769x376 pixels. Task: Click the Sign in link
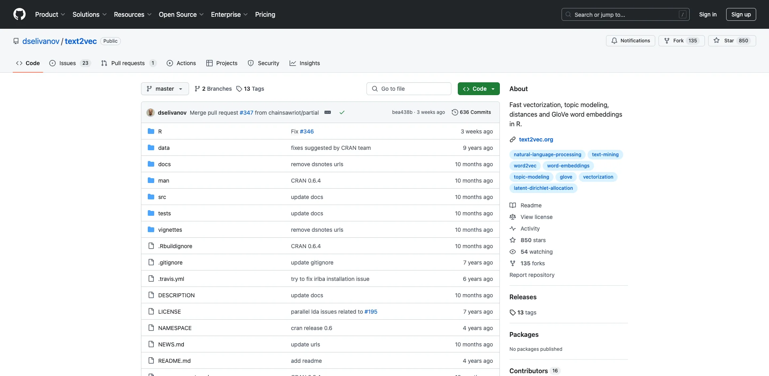coord(708,14)
